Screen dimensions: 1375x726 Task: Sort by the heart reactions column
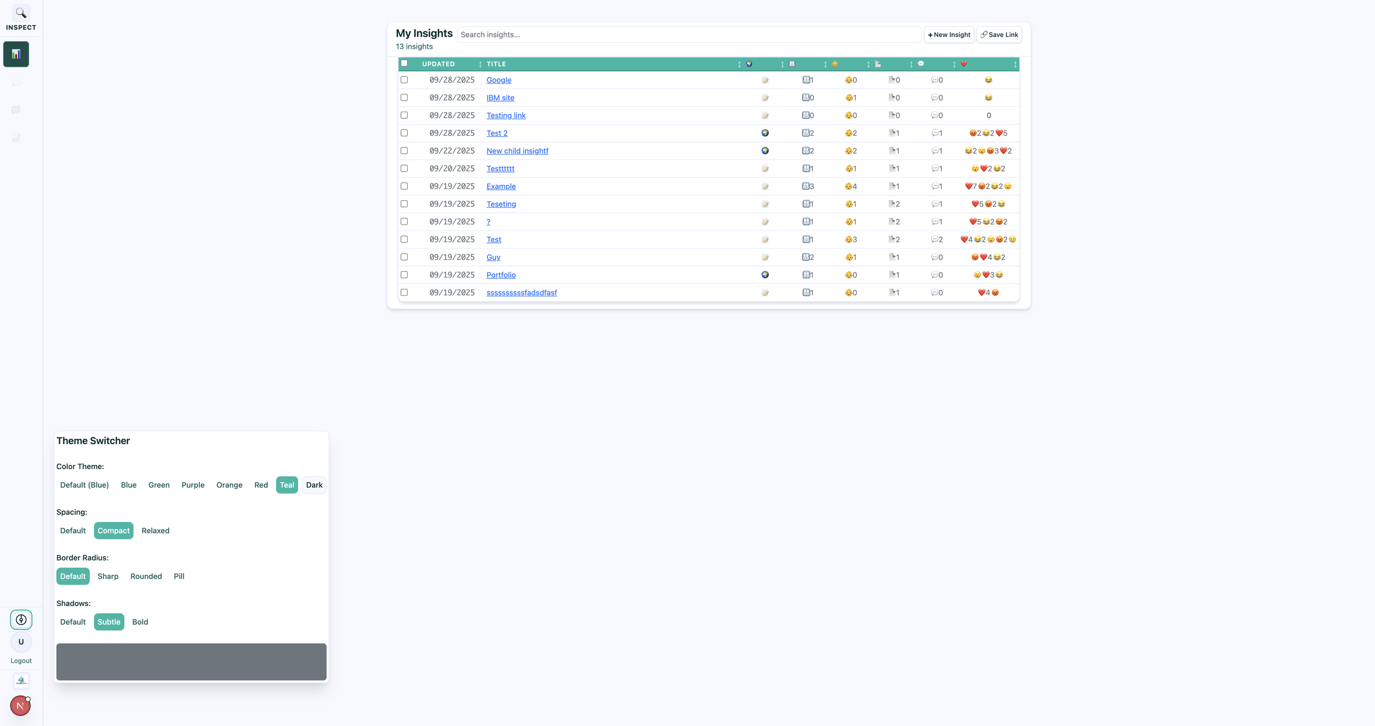[964, 64]
